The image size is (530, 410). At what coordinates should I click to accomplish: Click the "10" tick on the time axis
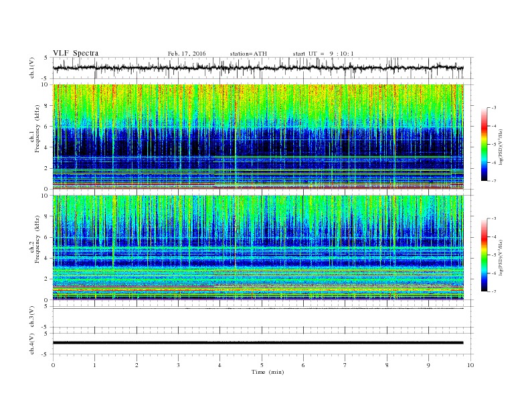pos(470,365)
